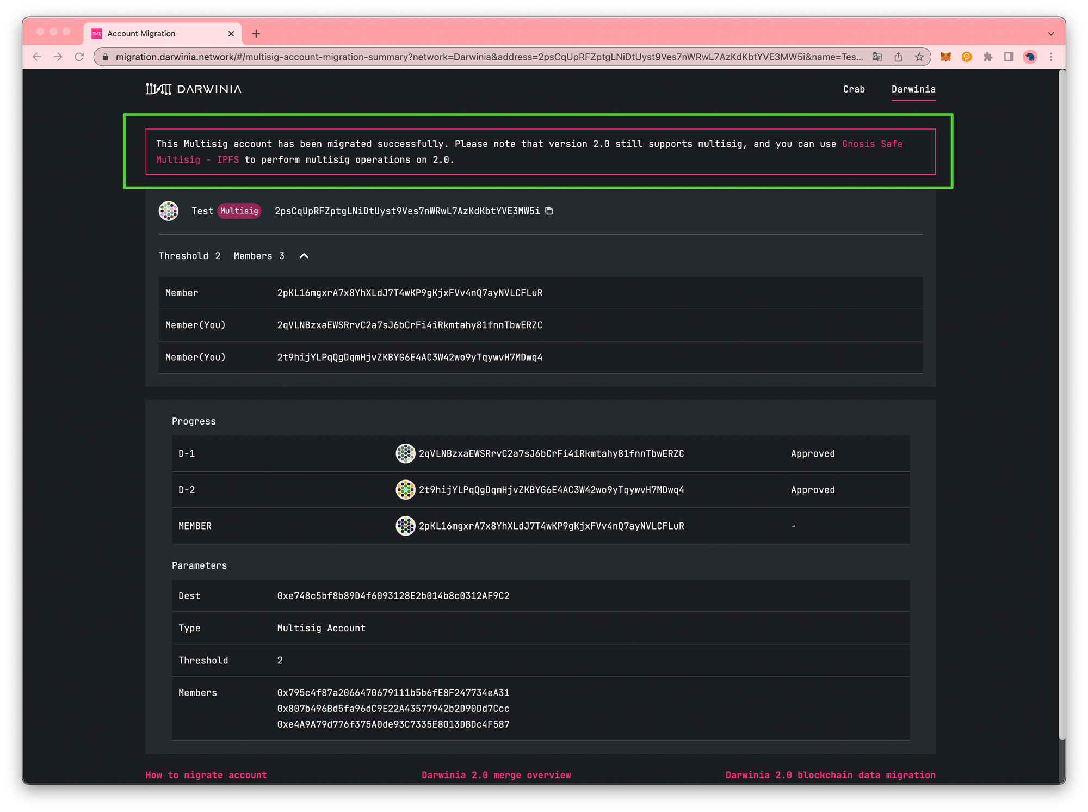Open the Extensions puzzle icon
This screenshot has width=1088, height=812.
pos(988,57)
